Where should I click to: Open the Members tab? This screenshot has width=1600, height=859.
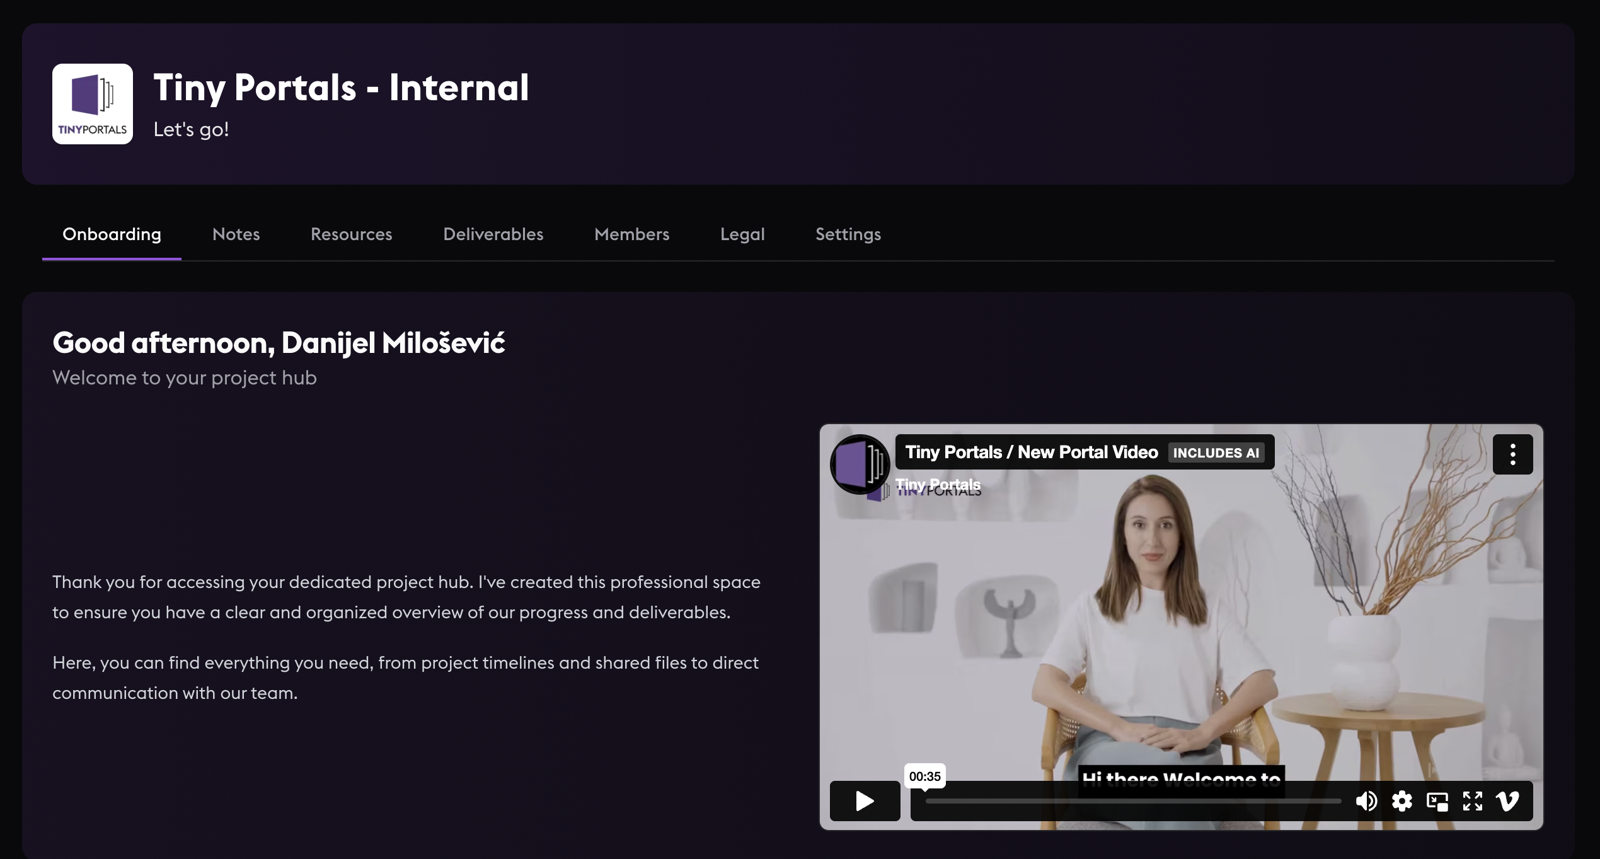click(631, 234)
